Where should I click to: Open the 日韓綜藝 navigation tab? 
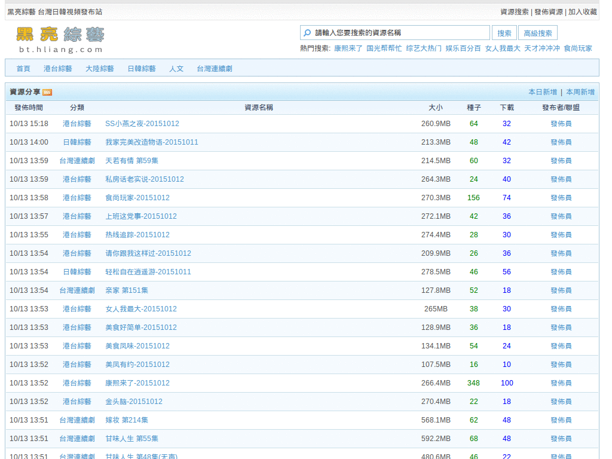pos(142,69)
